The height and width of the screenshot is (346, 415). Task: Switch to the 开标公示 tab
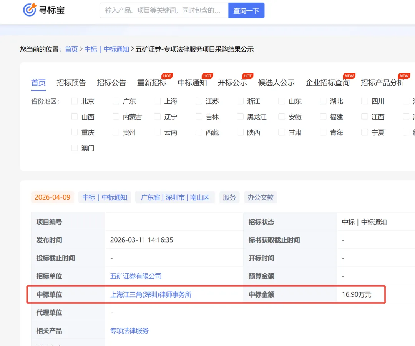point(232,83)
